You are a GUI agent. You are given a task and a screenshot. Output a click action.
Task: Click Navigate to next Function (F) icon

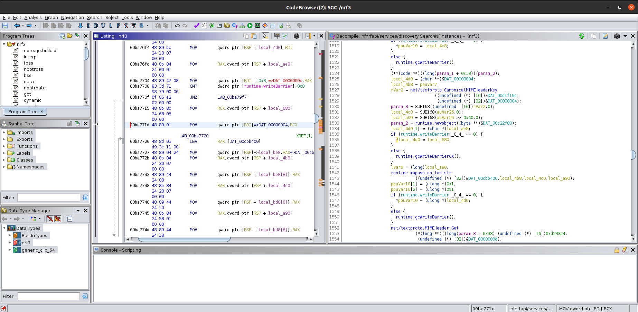click(x=119, y=26)
